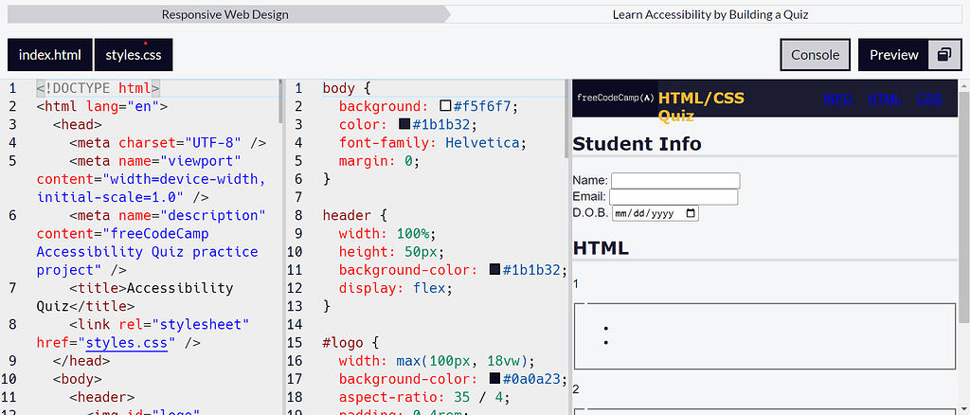Open the D.O.B. calendar picker icon
The width and height of the screenshot is (970, 415).
pyautogui.click(x=691, y=214)
